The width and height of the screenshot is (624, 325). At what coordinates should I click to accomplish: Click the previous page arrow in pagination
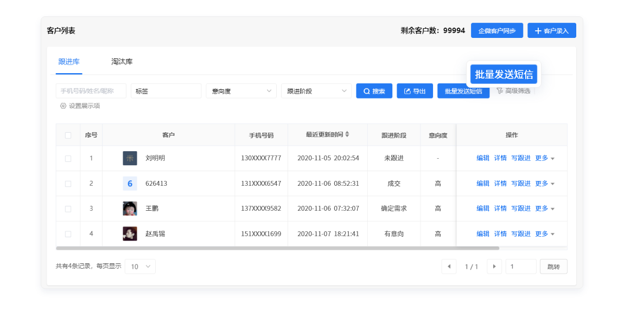coord(449,266)
